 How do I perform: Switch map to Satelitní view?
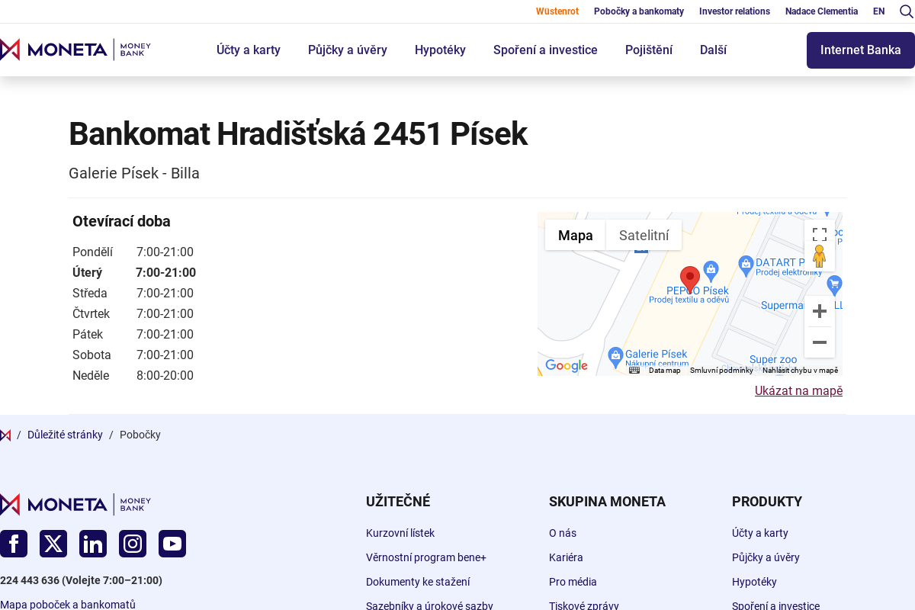(x=644, y=235)
